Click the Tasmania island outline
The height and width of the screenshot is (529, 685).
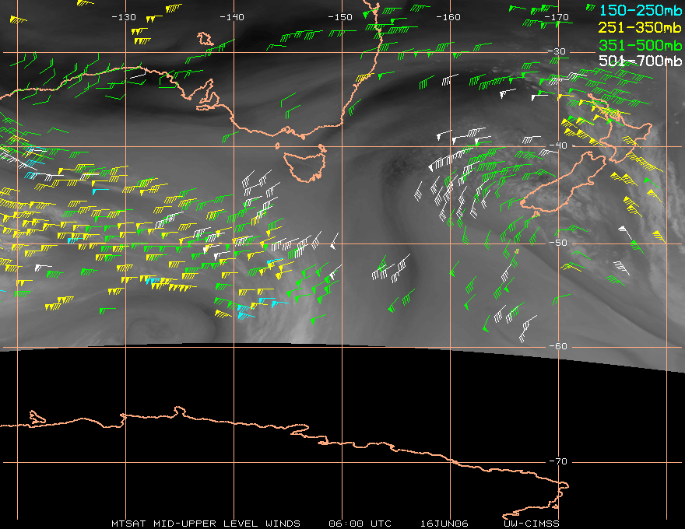click(x=305, y=166)
